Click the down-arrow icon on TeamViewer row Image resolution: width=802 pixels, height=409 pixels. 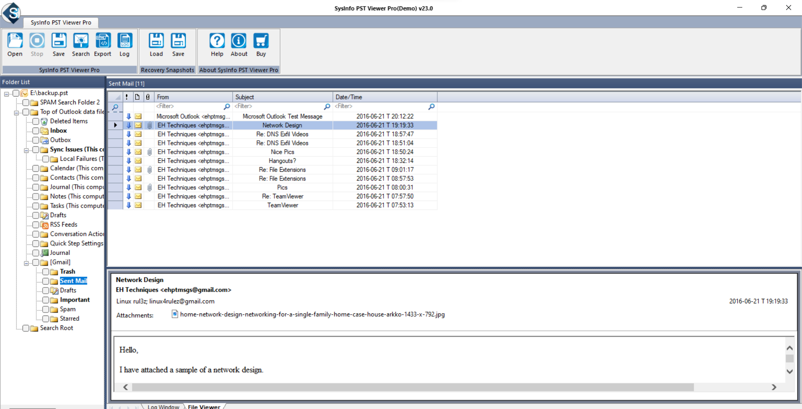(x=129, y=205)
